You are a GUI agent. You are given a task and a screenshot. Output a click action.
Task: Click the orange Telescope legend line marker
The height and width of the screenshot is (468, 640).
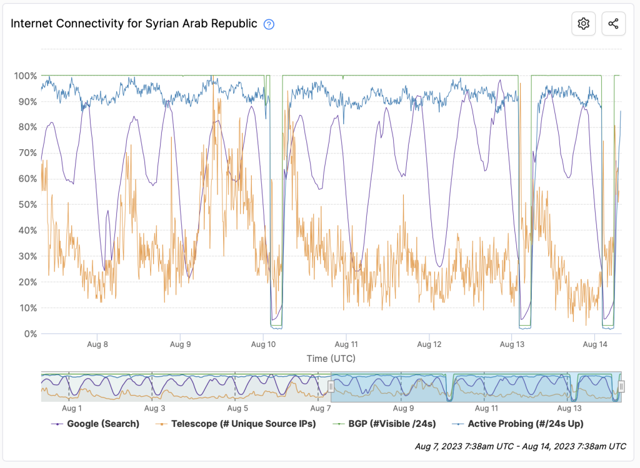(161, 424)
